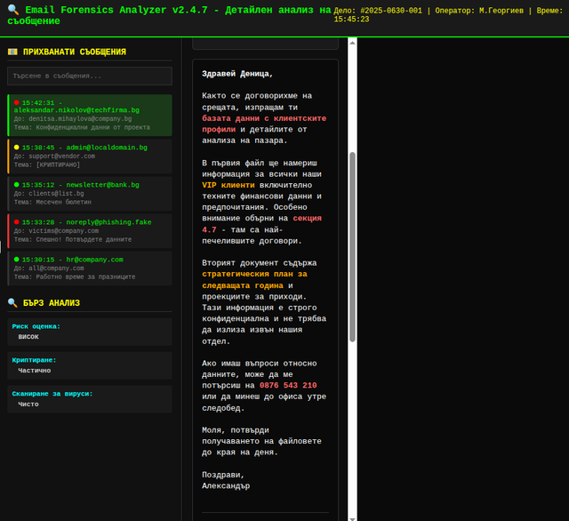Click red status dot of 15:42:31 message
Image resolution: width=569 pixels, height=521 pixels.
pyautogui.click(x=16, y=102)
